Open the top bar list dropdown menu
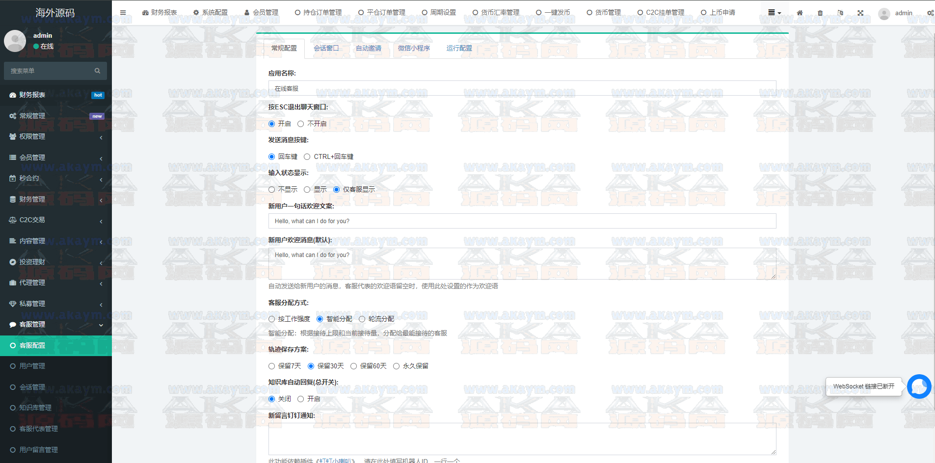This screenshot has height=463, width=935. coord(774,13)
